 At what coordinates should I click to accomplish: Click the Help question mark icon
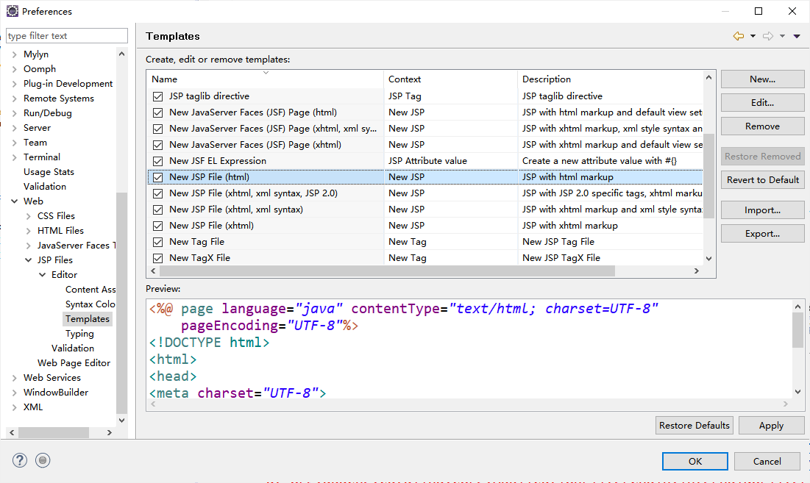(x=20, y=459)
